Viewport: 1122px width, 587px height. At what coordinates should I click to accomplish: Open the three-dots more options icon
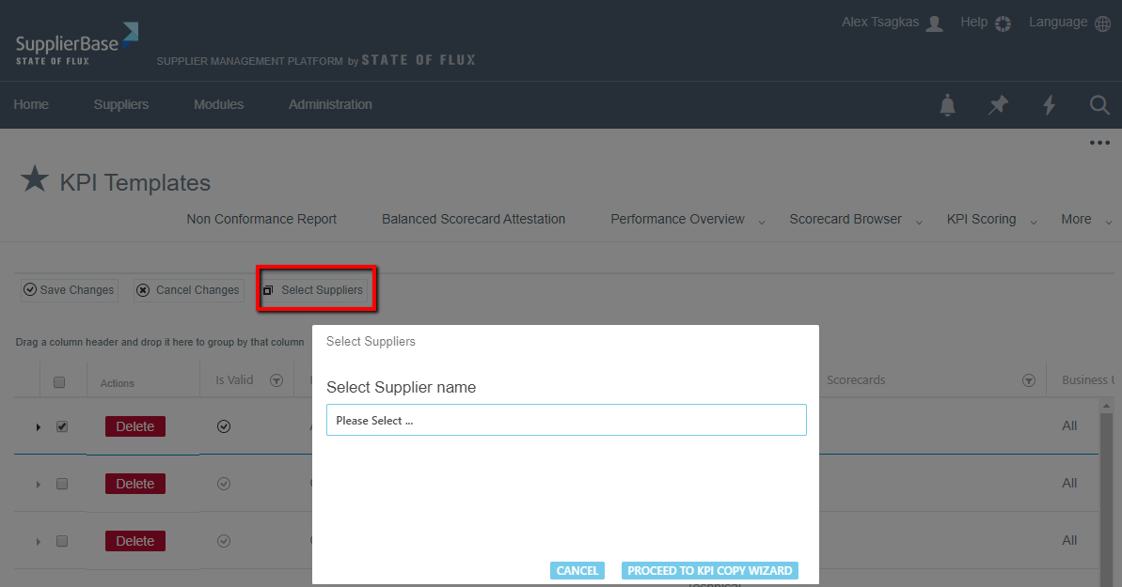point(1099,143)
